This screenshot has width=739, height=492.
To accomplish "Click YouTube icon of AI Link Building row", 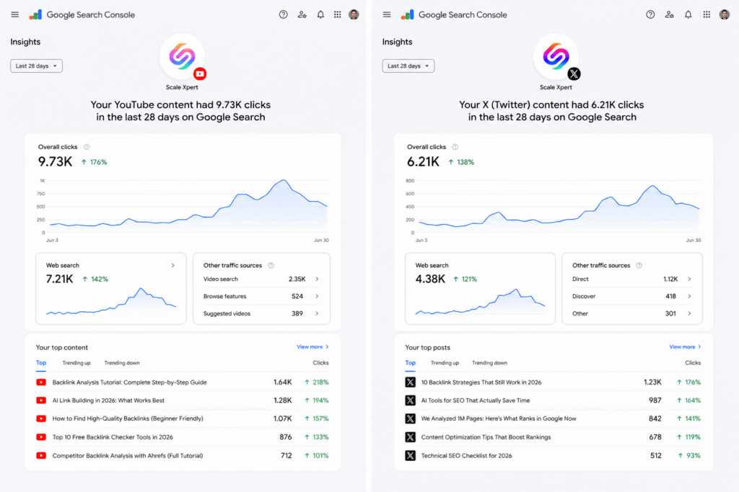I will point(41,401).
